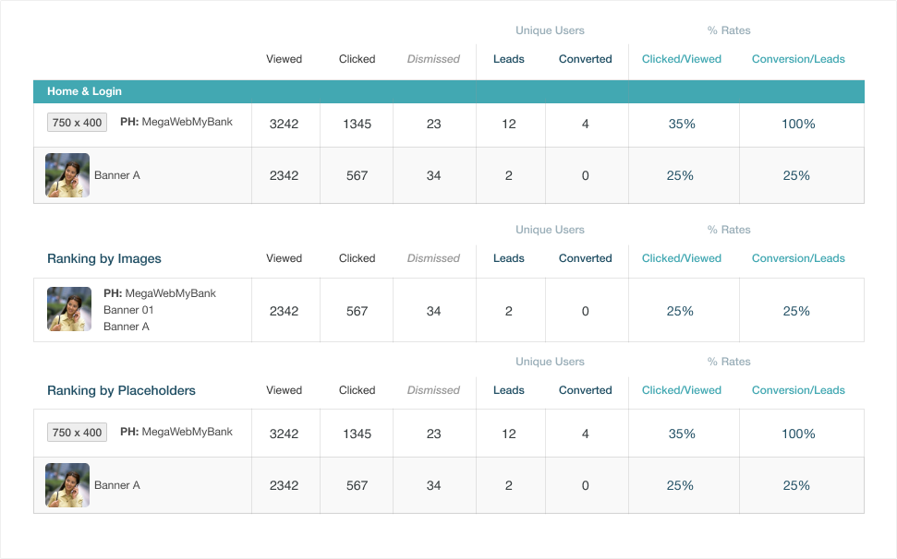Viewport: 897px width, 559px height.
Task: Click Leads column header in Ranking by Placeholders
Action: pos(509,390)
